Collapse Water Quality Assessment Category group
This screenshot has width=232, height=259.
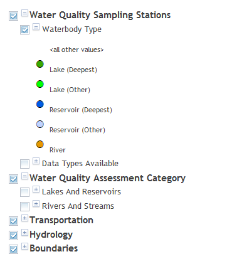(x=24, y=176)
